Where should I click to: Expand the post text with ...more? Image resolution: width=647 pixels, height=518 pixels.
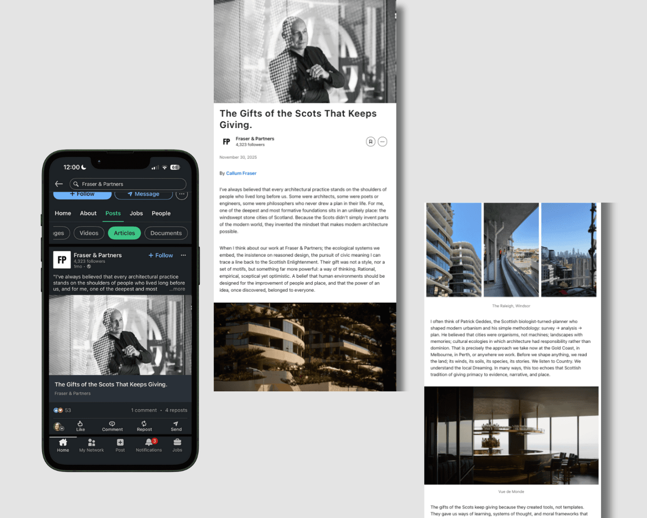177,289
